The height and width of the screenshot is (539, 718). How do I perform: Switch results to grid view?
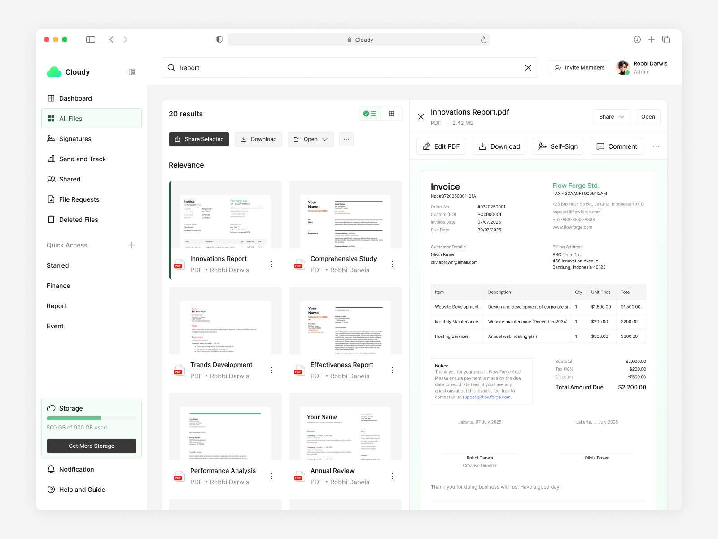[x=391, y=114]
